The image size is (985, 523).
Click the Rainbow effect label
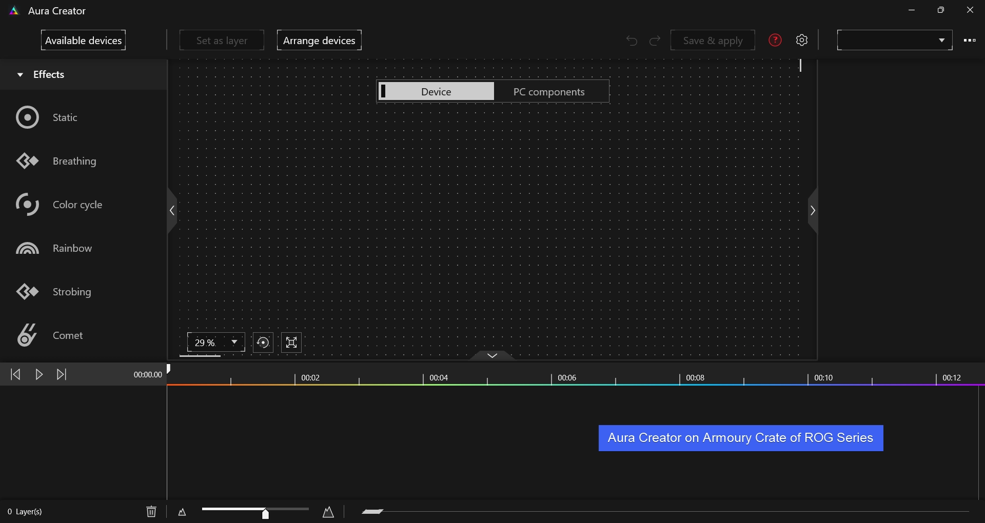point(72,248)
